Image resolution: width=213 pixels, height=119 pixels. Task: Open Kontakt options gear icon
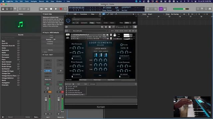tap(106, 27)
